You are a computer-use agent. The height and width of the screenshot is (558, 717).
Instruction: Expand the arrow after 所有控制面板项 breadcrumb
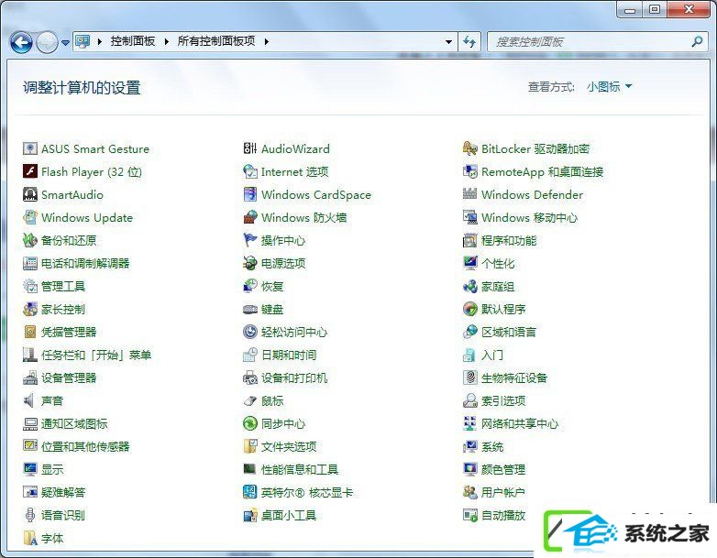[267, 41]
